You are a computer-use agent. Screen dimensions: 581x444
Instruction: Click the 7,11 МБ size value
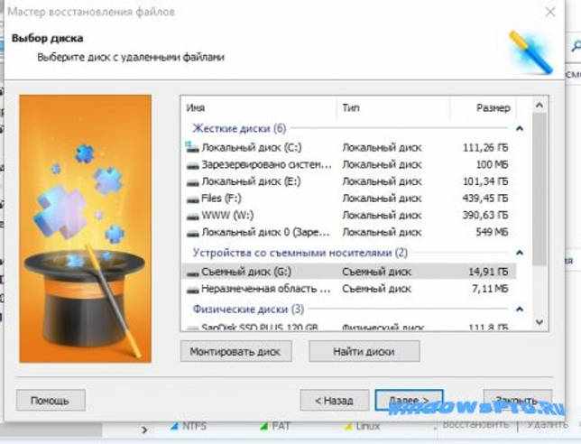[490, 289]
